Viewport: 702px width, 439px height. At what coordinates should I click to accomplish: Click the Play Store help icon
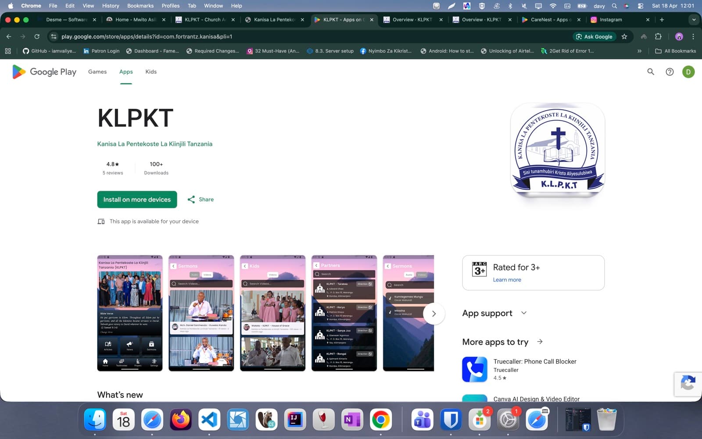[670, 72]
